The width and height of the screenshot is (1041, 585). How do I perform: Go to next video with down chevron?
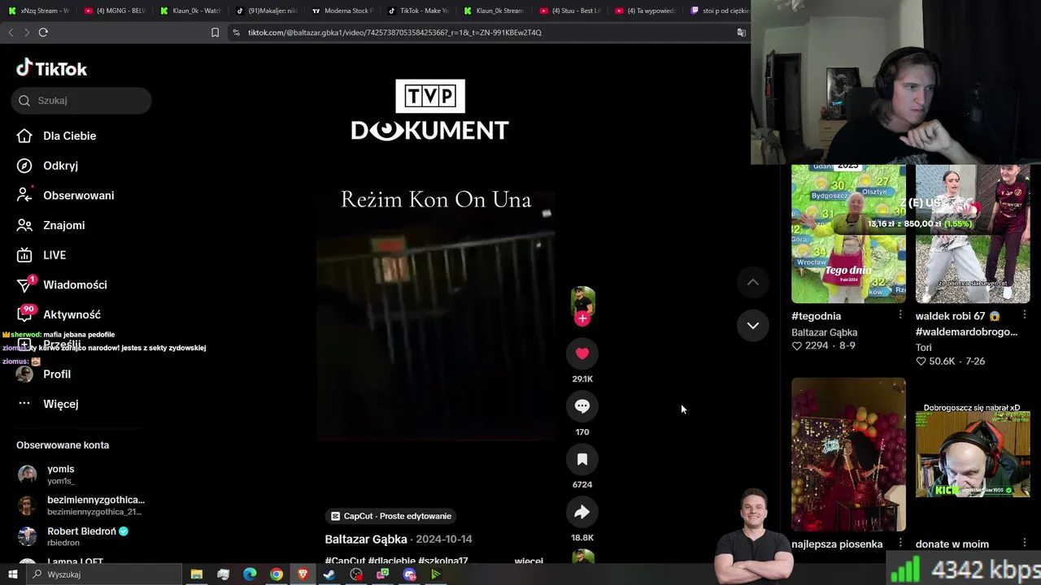pyautogui.click(x=753, y=325)
